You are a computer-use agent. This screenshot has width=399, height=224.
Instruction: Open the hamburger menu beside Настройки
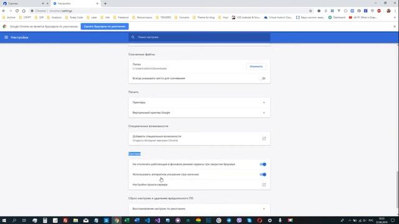[6, 37]
